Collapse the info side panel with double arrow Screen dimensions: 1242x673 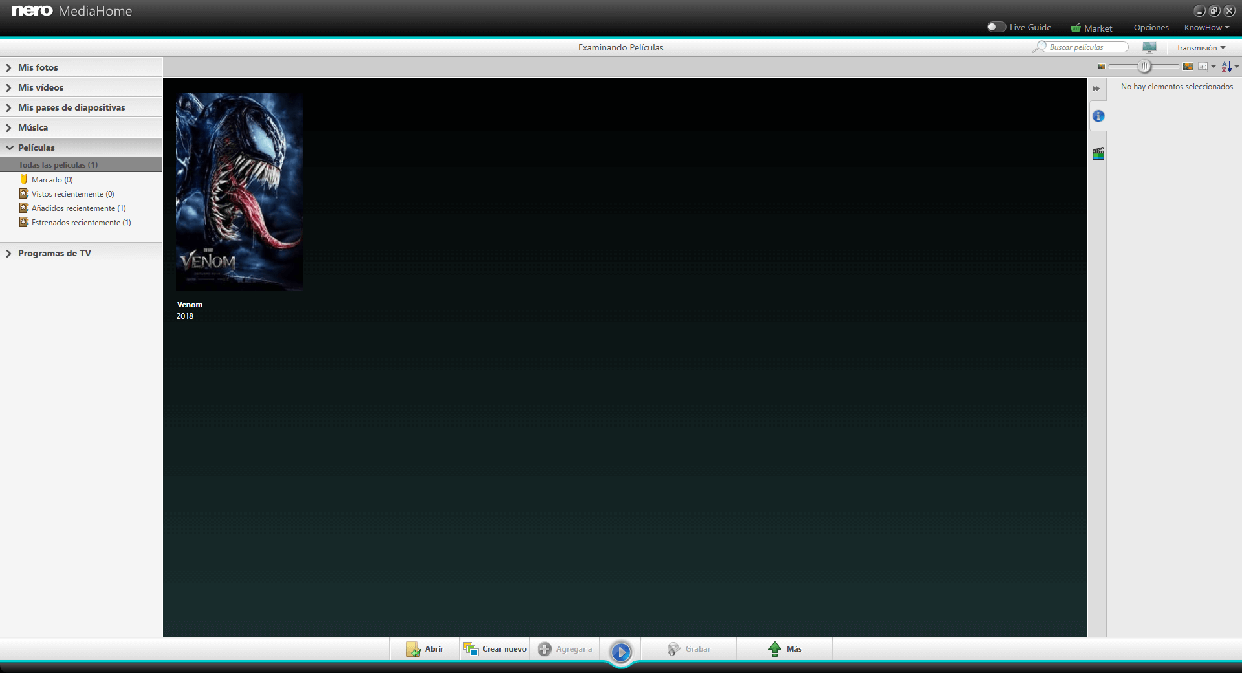coord(1096,89)
